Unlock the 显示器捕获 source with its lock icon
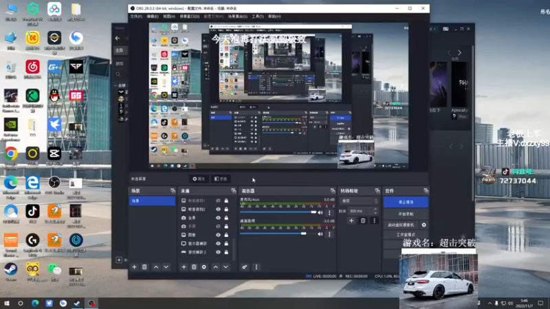Screen dimensions: 550x309 pyautogui.click(x=226, y=244)
